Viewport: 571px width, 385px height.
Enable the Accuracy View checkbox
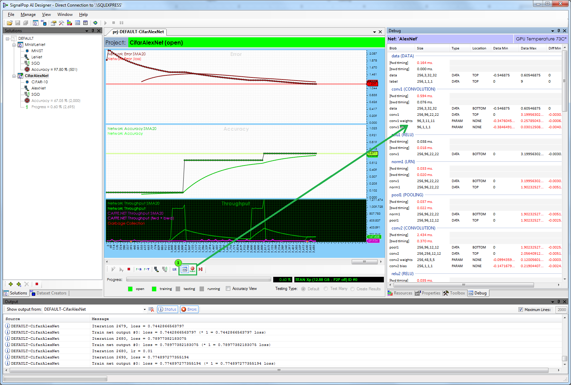click(228, 289)
